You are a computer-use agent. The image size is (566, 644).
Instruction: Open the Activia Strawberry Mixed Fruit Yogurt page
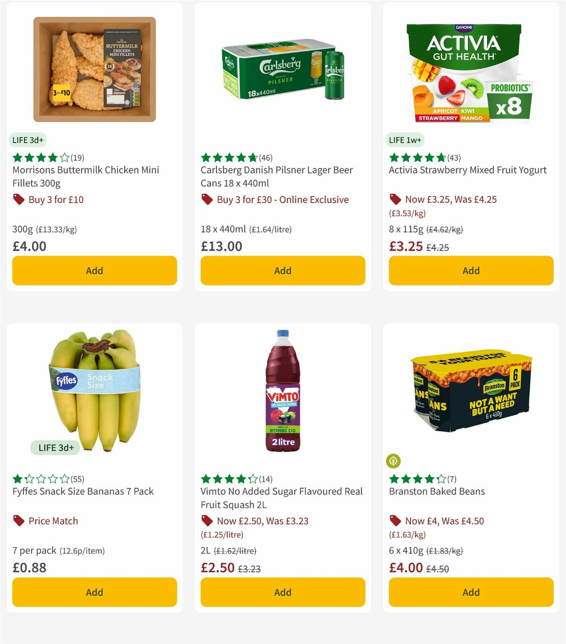click(x=467, y=170)
